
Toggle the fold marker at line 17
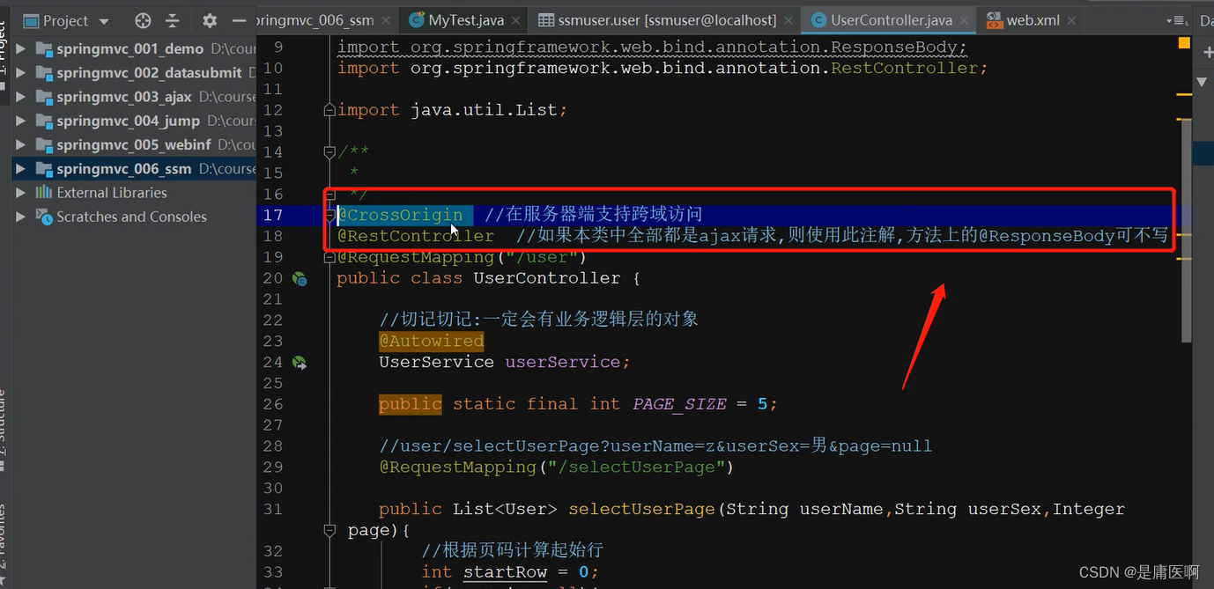click(329, 215)
